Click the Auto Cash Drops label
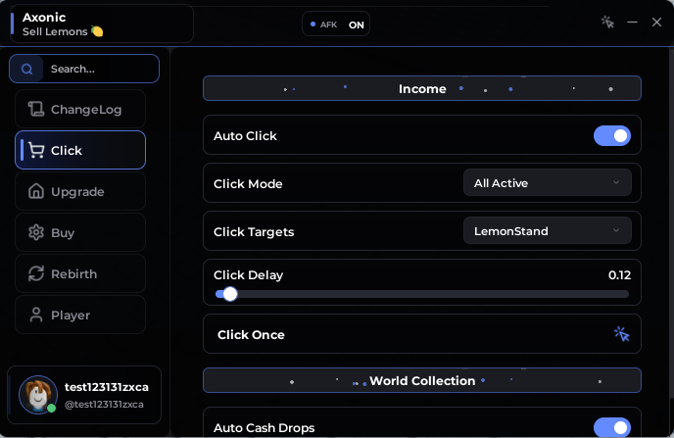 point(264,428)
